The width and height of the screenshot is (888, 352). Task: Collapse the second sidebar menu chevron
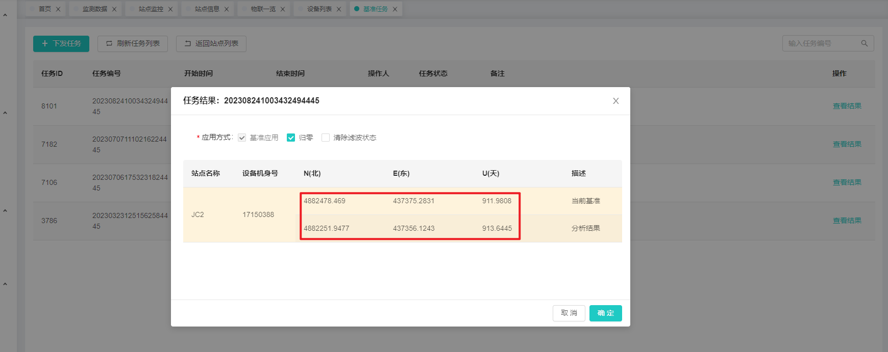(5, 113)
